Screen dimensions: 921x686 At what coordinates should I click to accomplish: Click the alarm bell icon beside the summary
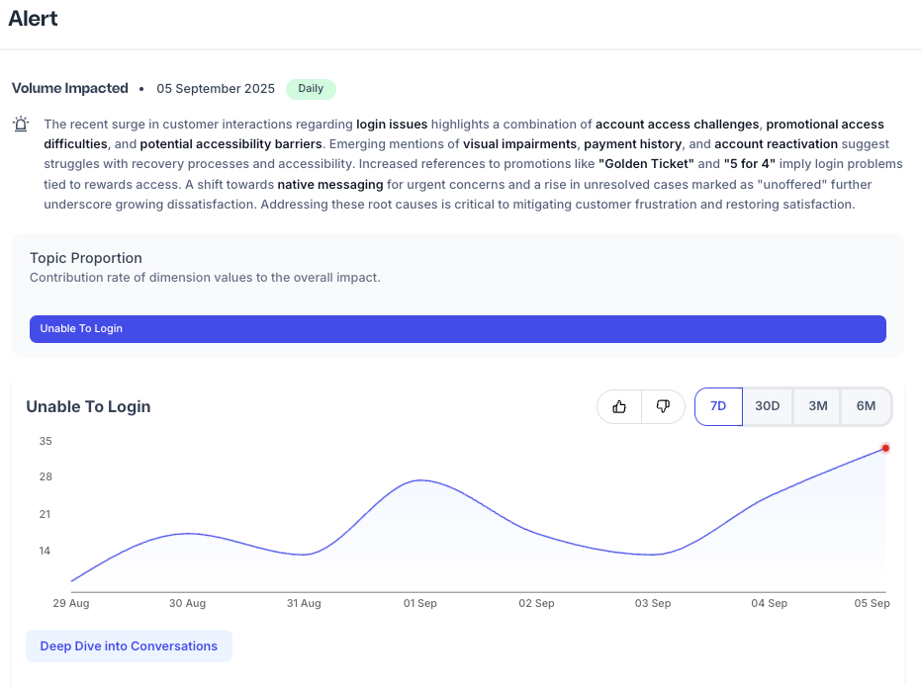coord(21,124)
